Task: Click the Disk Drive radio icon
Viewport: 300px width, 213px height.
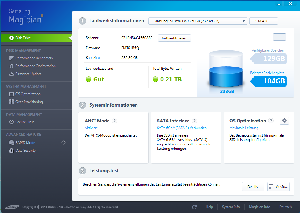Action: click(11, 38)
